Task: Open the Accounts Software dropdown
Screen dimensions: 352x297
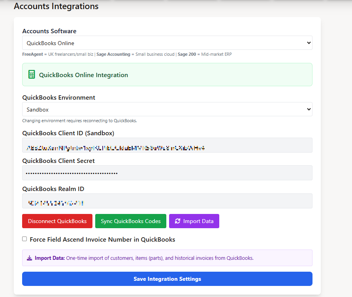Action: (x=167, y=43)
